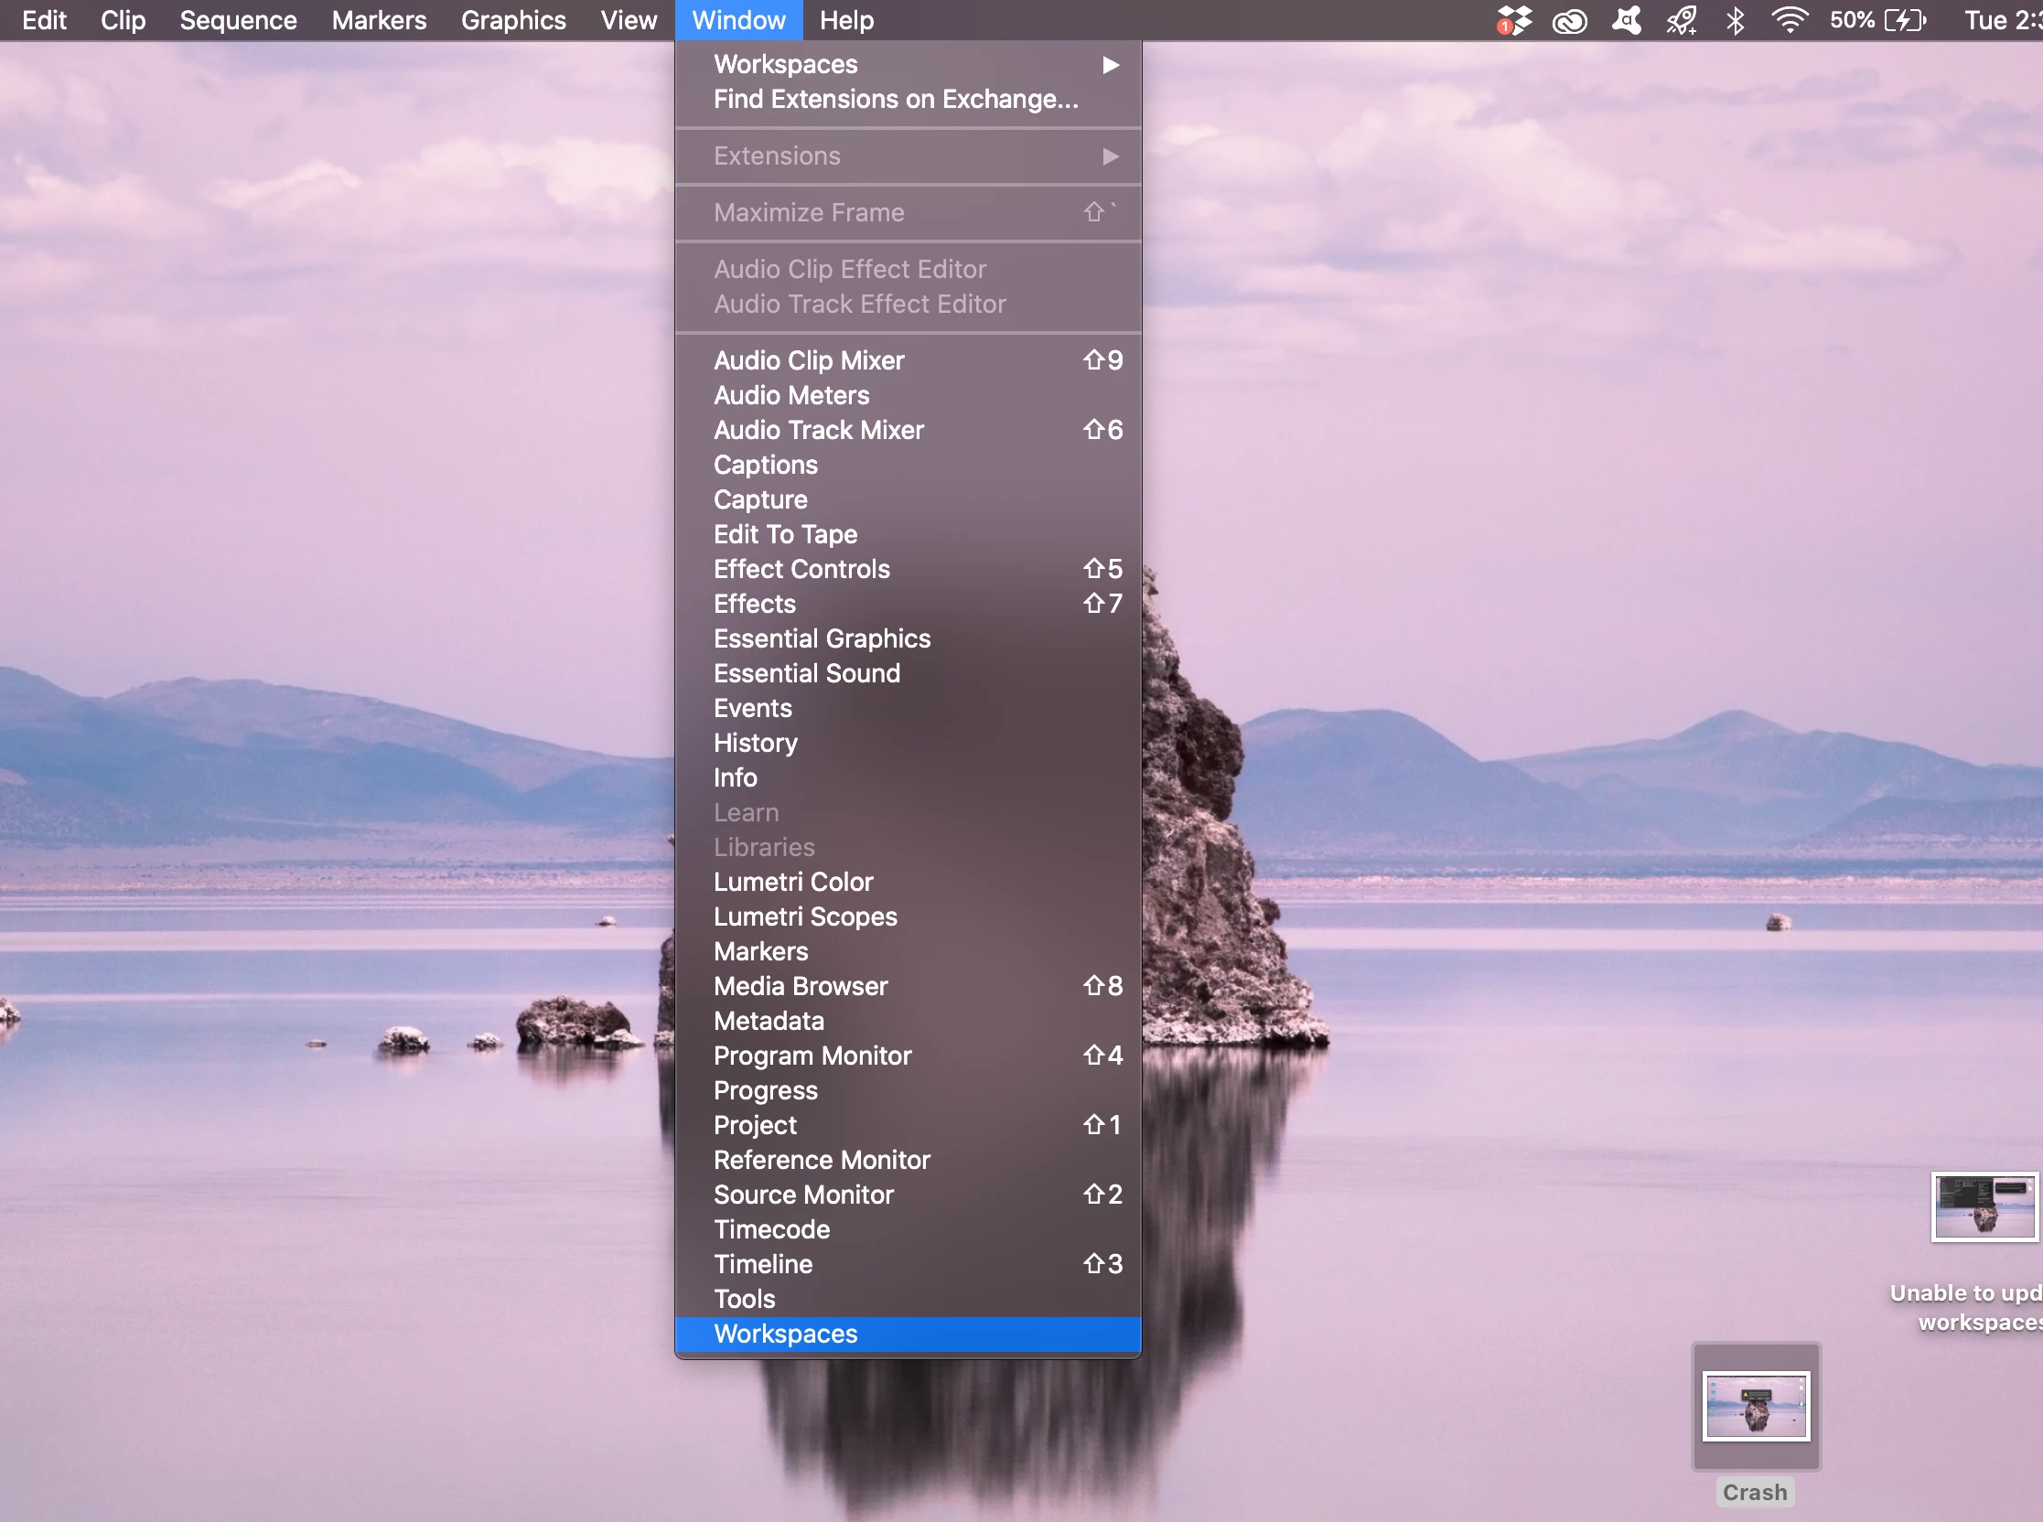Viewport: 2043px width, 1522px height.
Task: Click the Sequence menu
Action: pos(238,20)
